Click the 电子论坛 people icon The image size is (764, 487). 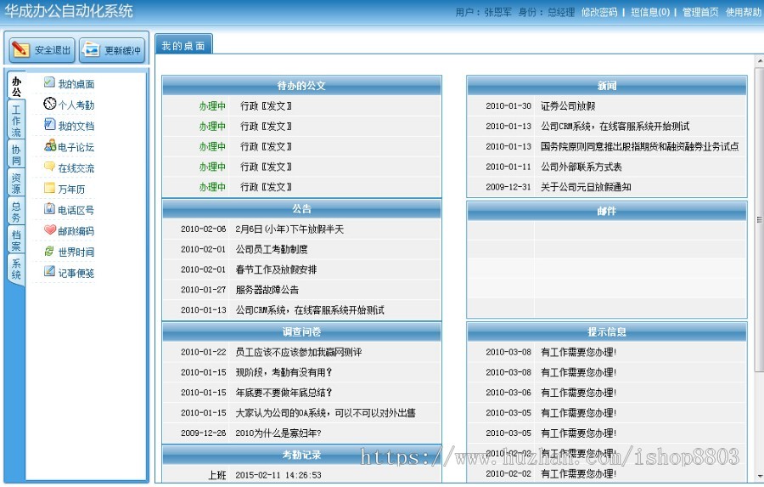click(50, 145)
